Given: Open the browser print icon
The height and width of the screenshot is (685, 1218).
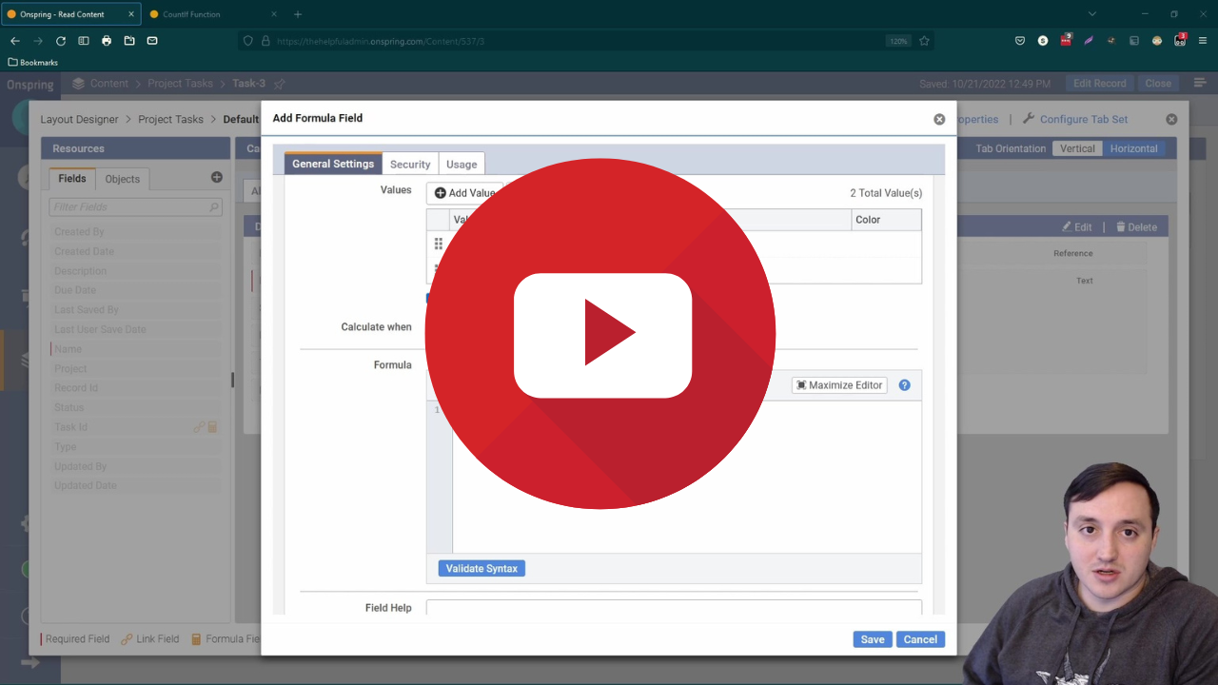Looking at the screenshot, I should click(x=106, y=41).
